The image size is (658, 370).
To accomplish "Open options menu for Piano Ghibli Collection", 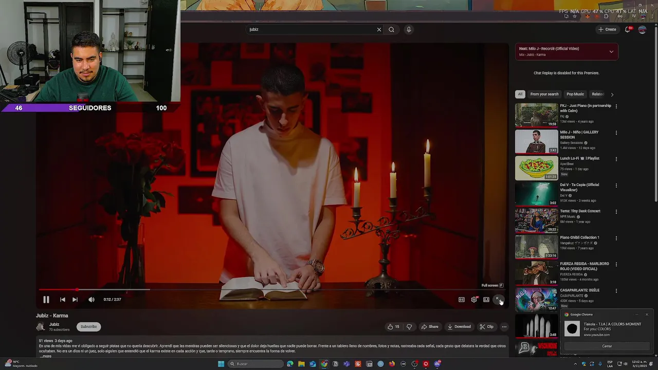I will [x=616, y=238].
